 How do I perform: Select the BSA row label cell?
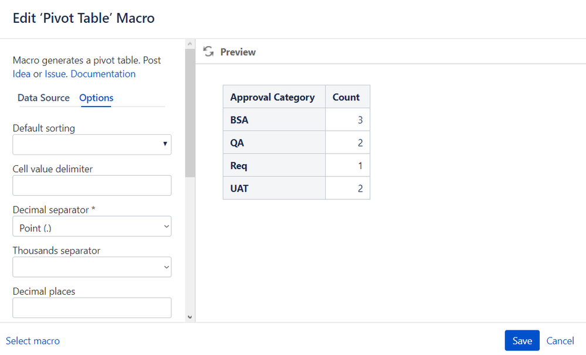point(274,120)
